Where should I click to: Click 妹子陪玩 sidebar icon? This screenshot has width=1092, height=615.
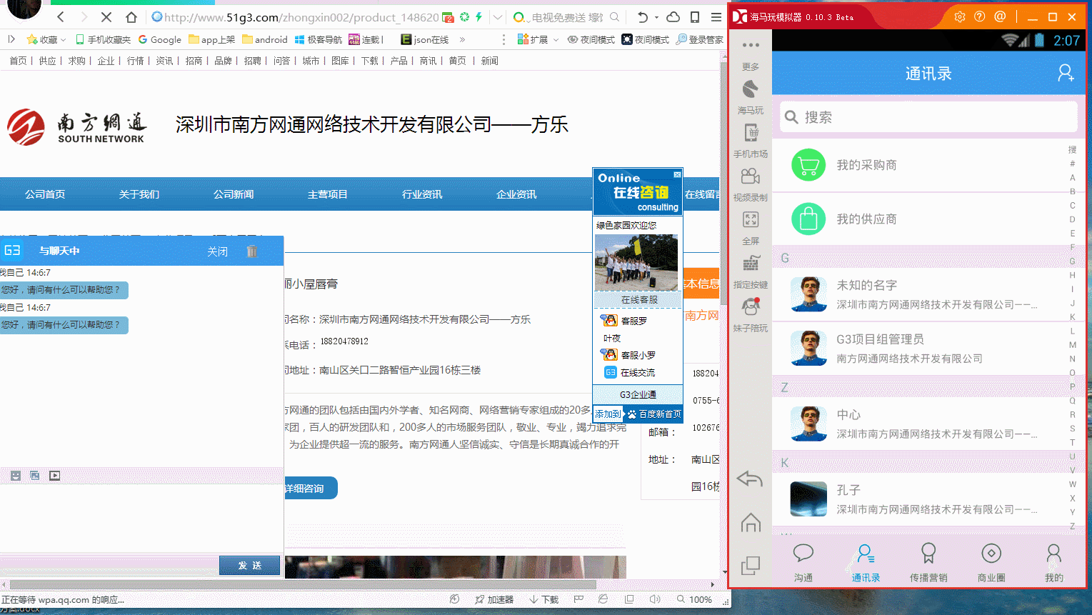(751, 315)
